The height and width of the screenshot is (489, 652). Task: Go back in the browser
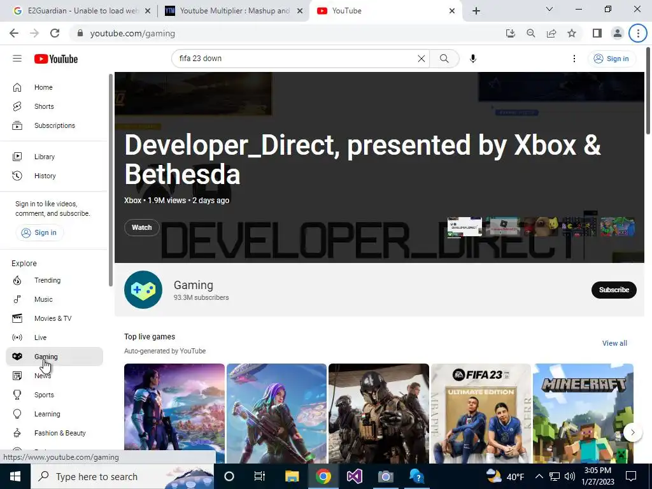14,33
